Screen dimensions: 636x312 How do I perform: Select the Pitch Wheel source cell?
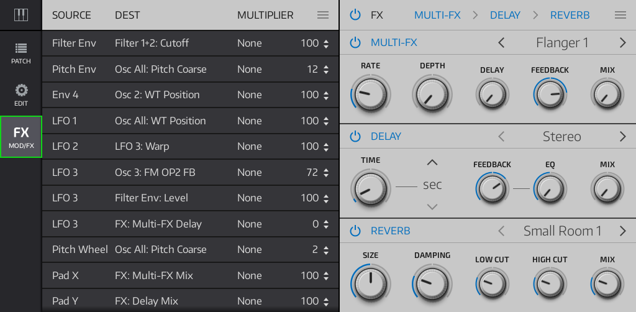coord(80,249)
